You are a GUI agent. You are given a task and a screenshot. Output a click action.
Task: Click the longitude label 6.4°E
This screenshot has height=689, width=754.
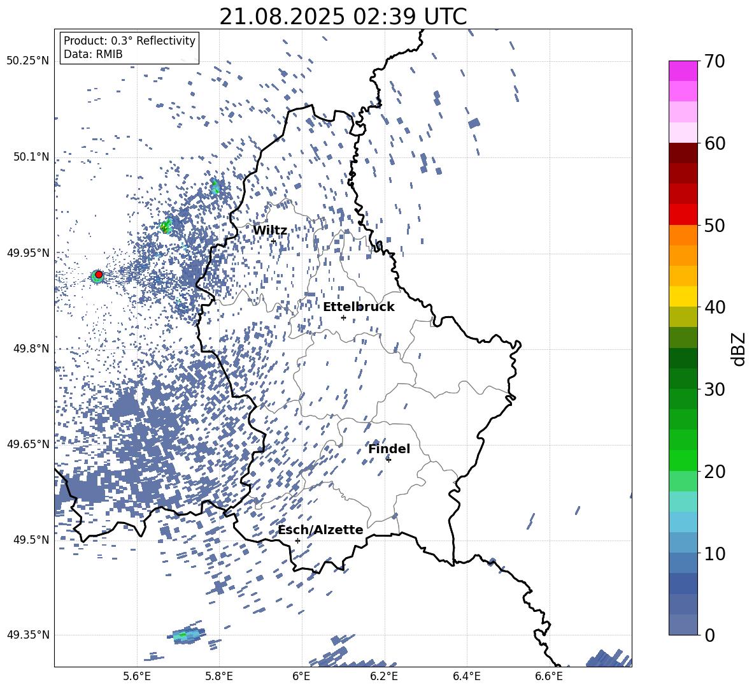466,676
